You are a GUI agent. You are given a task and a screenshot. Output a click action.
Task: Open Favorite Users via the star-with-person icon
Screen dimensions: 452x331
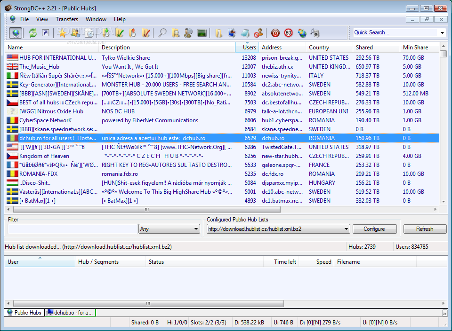click(75, 33)
